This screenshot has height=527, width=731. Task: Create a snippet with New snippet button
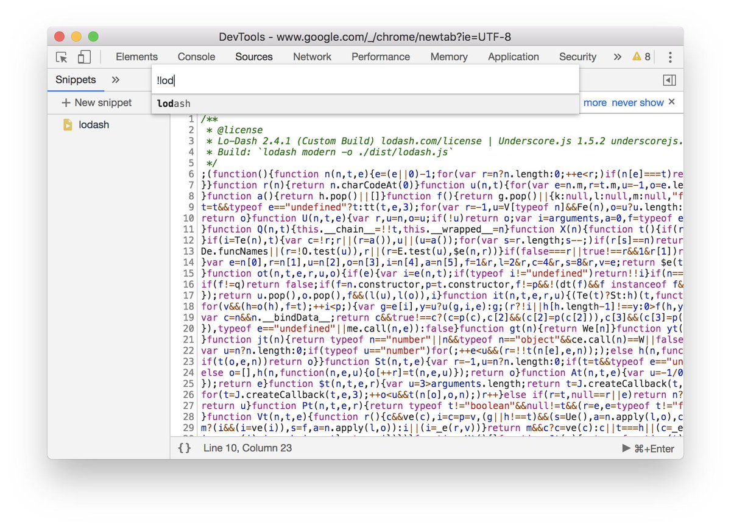[x=96, y=102]
